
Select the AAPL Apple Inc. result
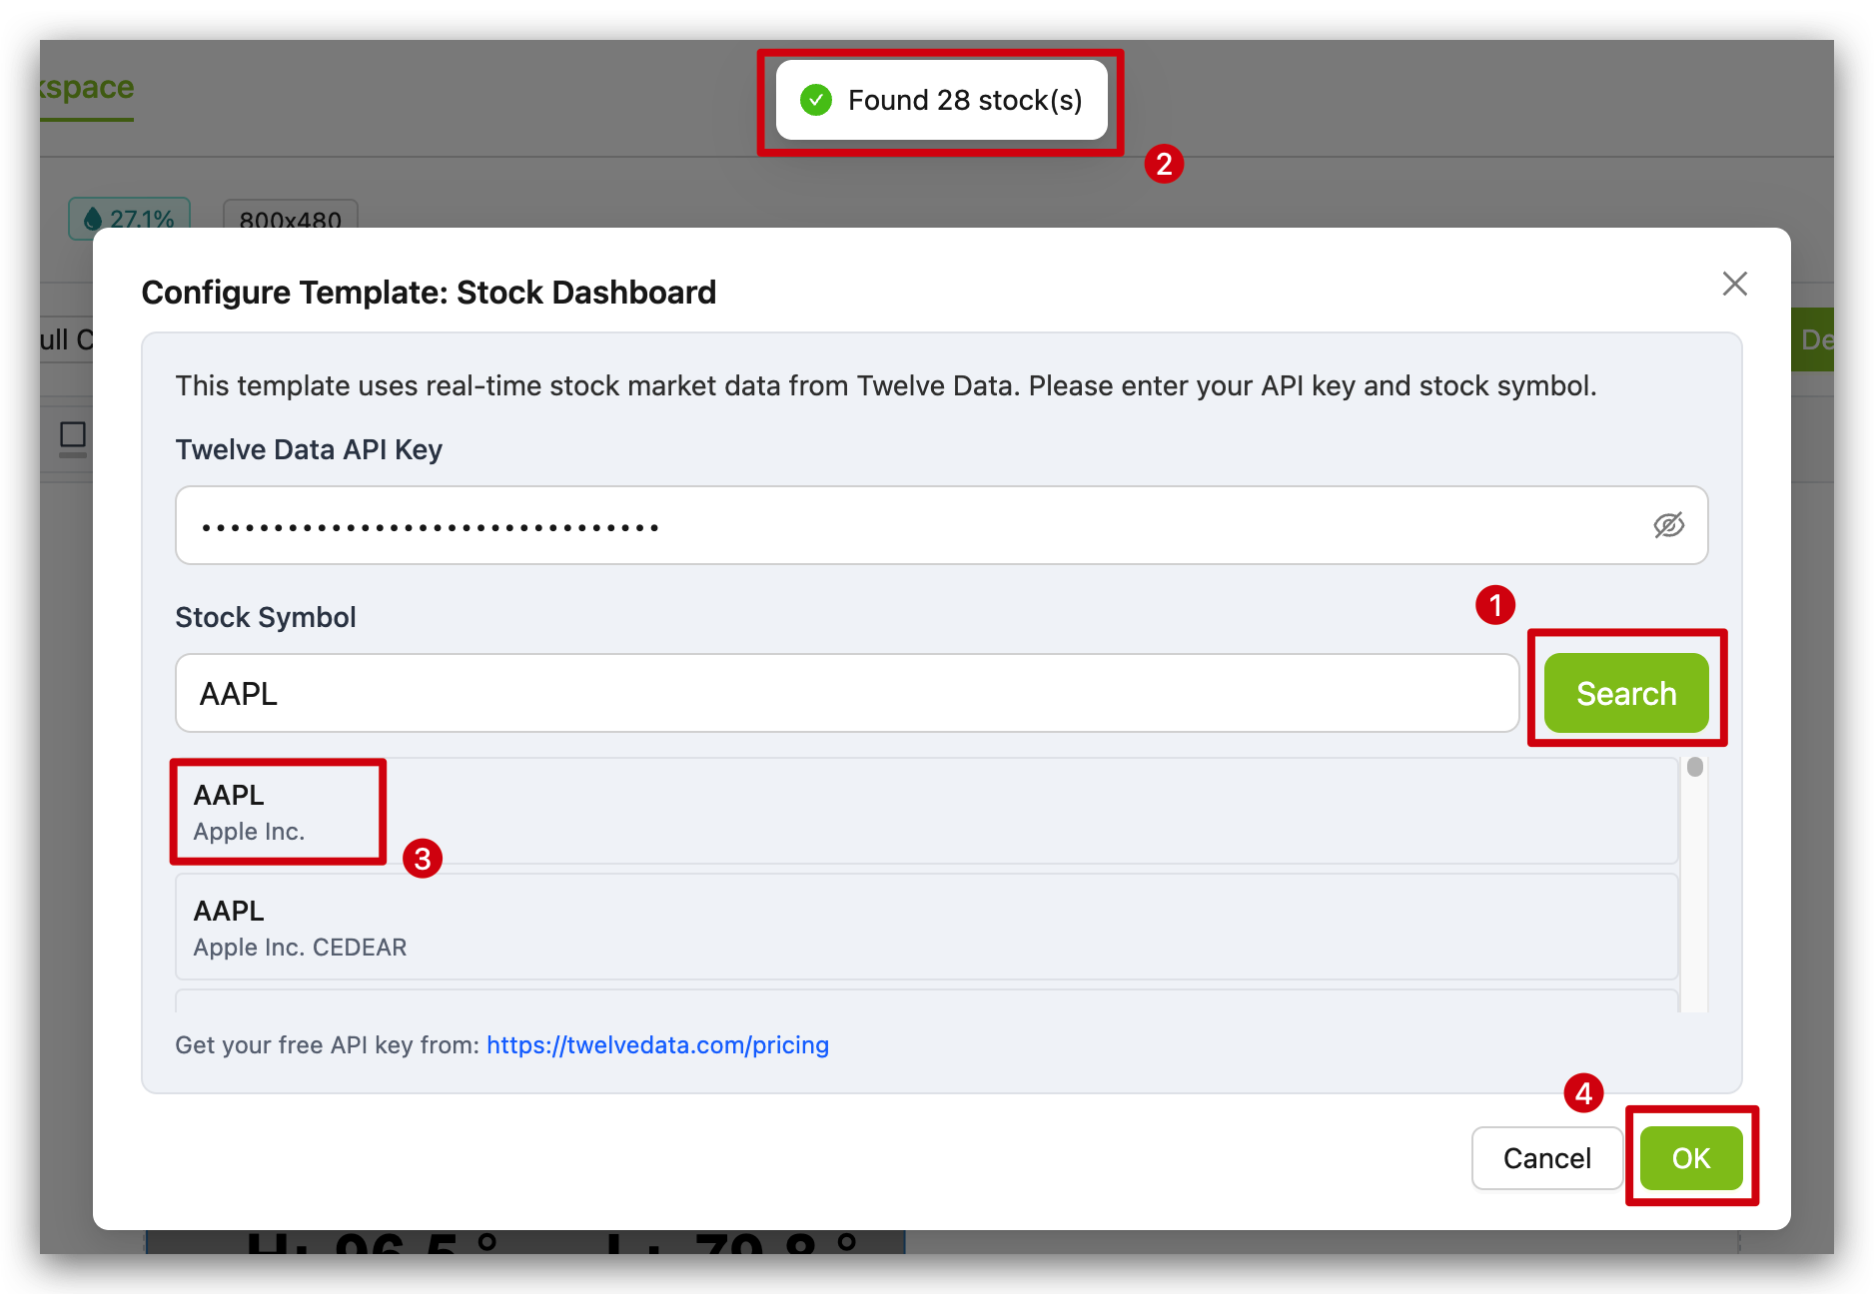click(926, 812)
